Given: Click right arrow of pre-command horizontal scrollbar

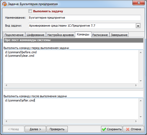Looking at the screenshot, I should click(x=136, y=85).
